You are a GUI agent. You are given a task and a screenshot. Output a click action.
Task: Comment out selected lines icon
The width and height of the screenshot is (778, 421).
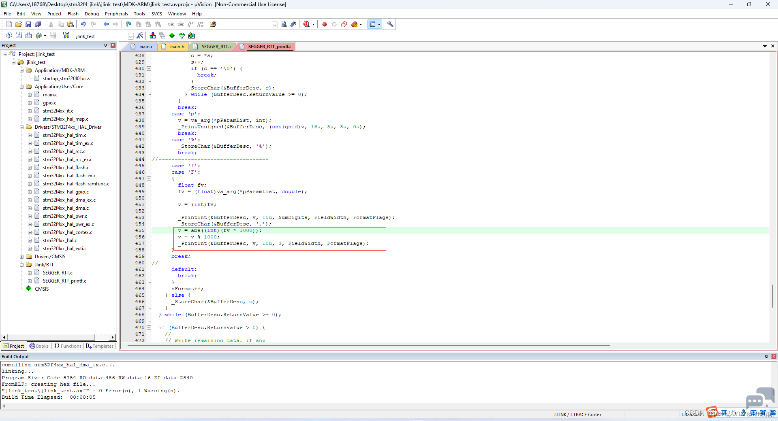191,24
